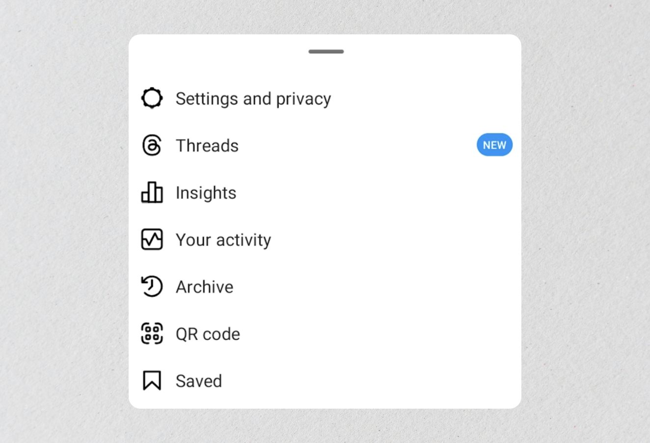Select the Saved bookmark icon
This screenshot has width=650, height=443.
[x=152, y=381]
